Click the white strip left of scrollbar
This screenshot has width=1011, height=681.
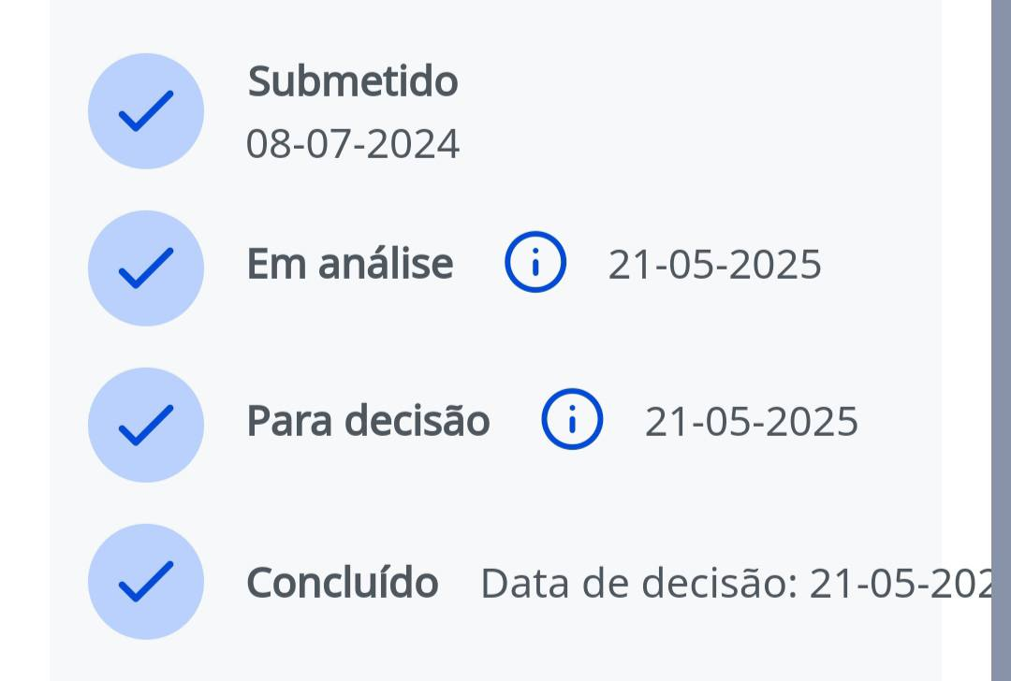point(966,340)
